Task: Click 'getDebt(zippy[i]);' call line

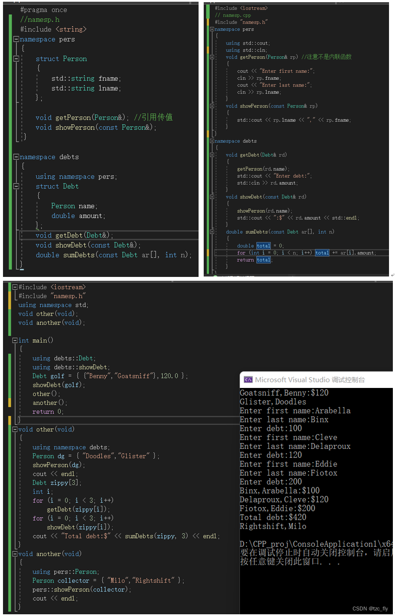Action: click(x=79, y=510)
